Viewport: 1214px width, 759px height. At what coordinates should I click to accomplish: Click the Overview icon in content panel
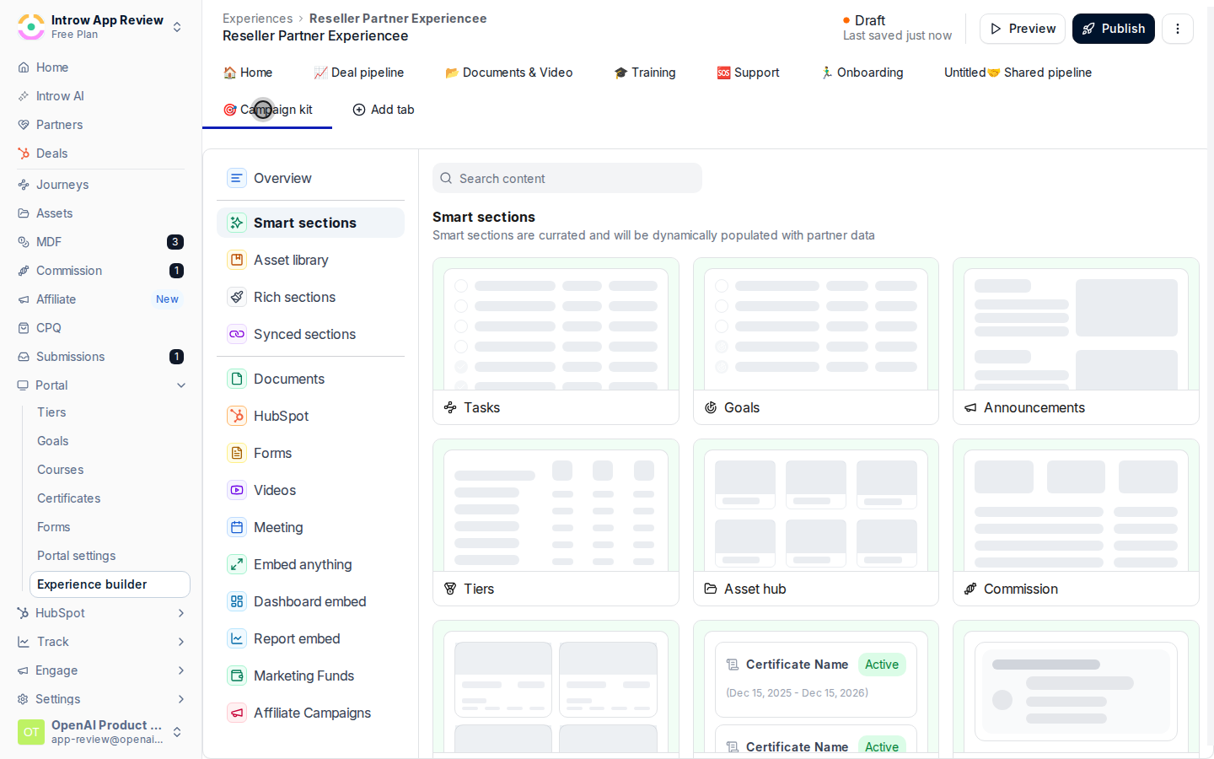[x=237, y=178]
